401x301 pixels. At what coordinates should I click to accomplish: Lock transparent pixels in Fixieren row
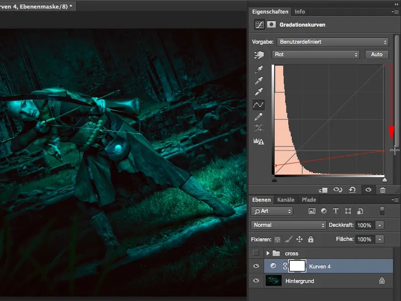click(277, 240)
